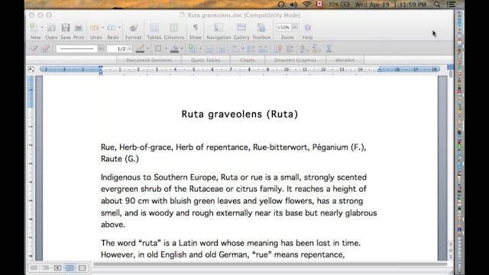
Task: Click the right indent ruler marker
Action: pyautogui.click(x=379, y=70)
